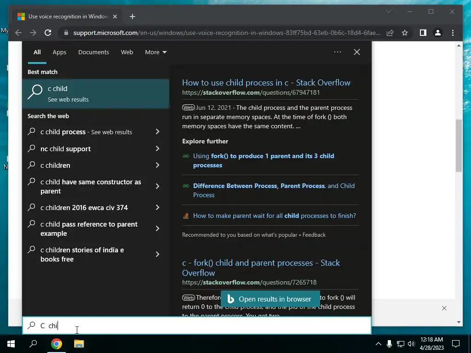Expand the More filters dropdown

tap(155, 52)
